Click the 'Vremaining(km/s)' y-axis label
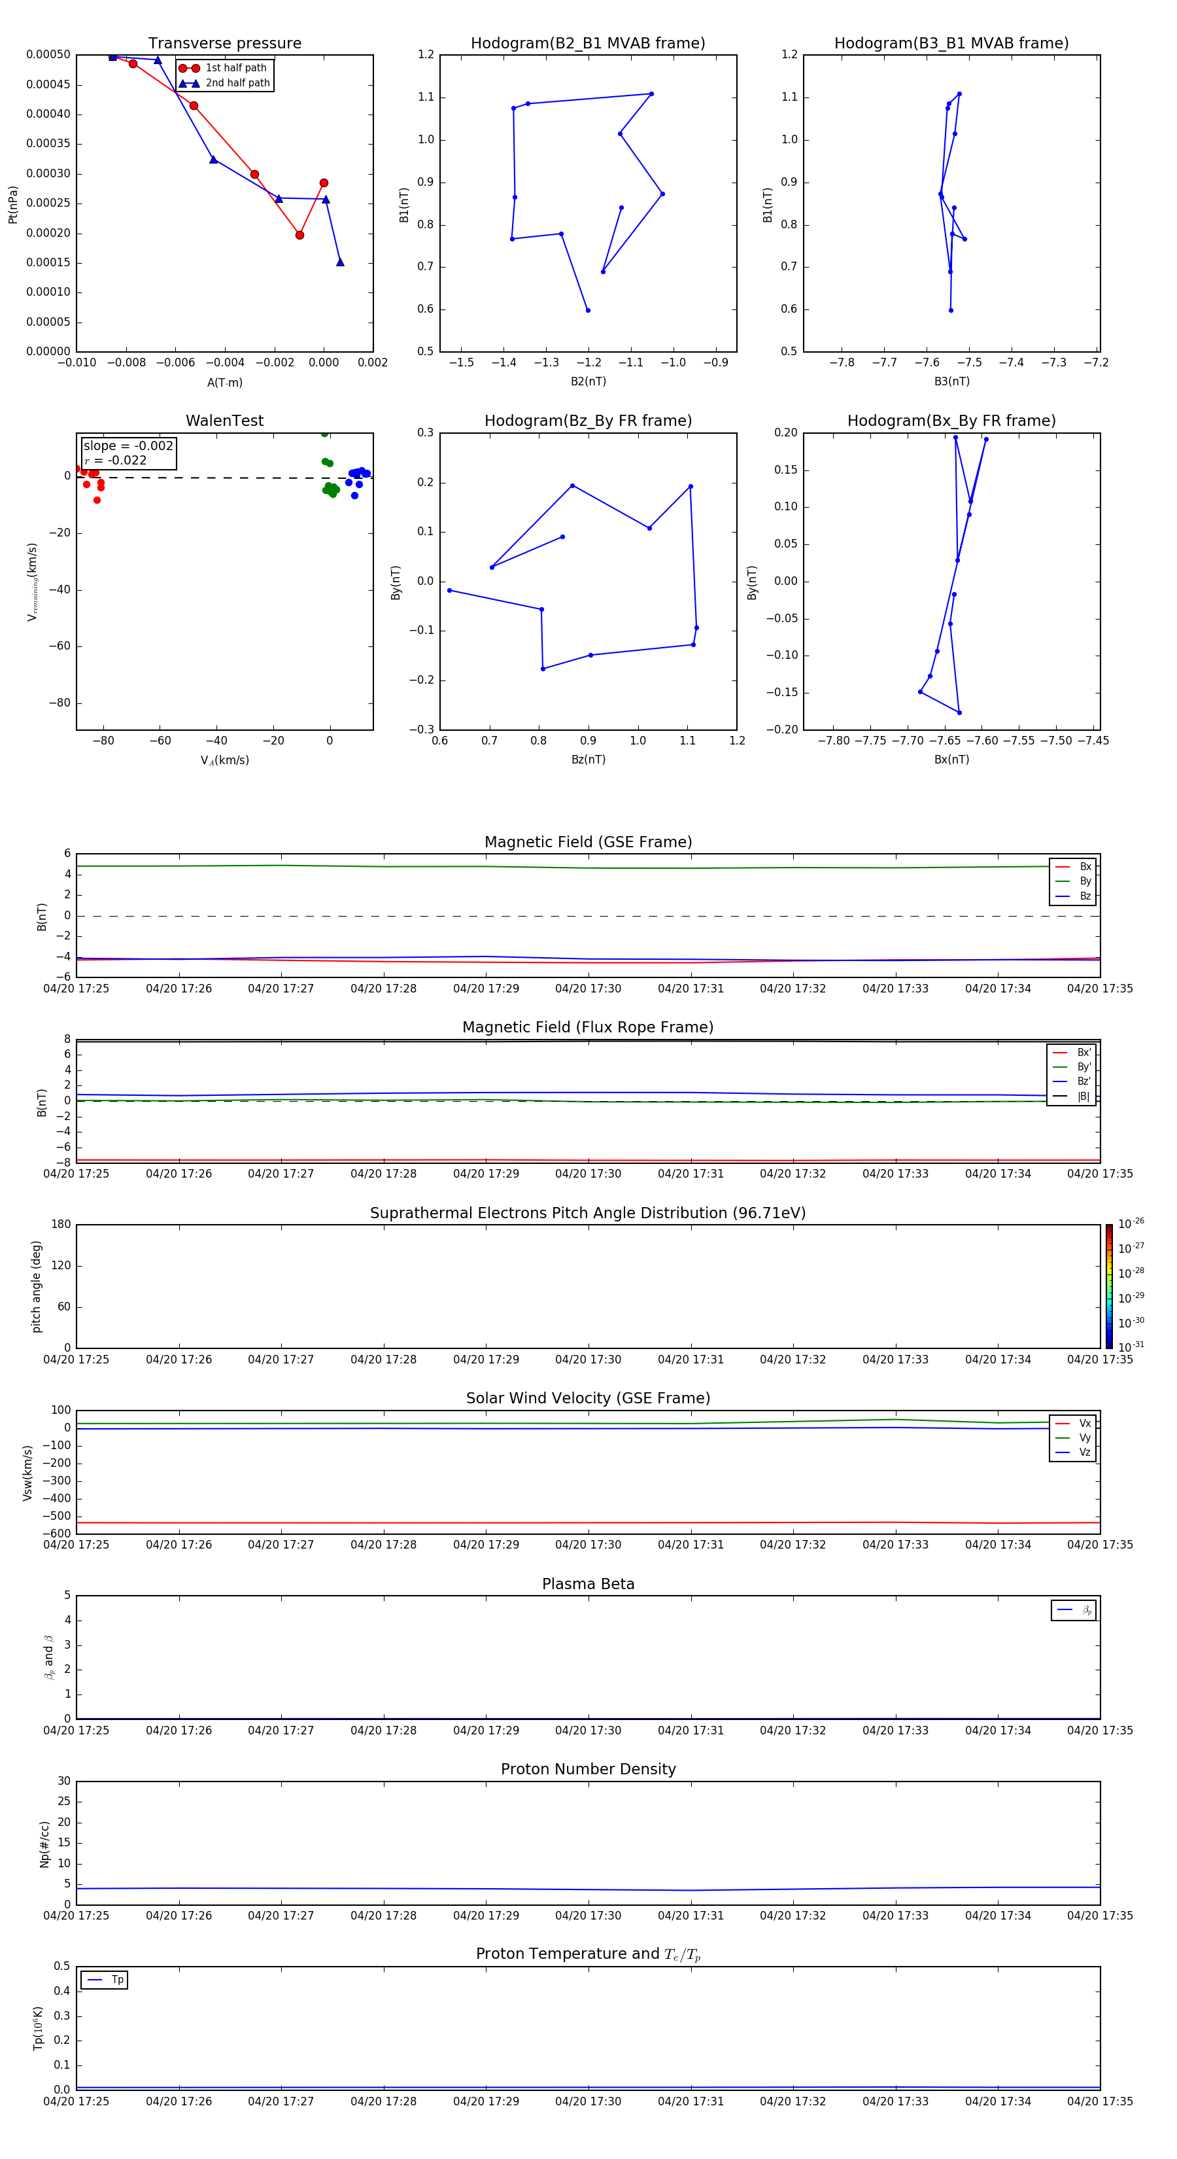 (33, 582)
